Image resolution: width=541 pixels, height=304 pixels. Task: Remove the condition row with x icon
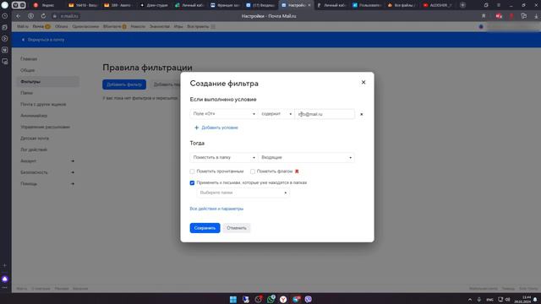(361, 114)
